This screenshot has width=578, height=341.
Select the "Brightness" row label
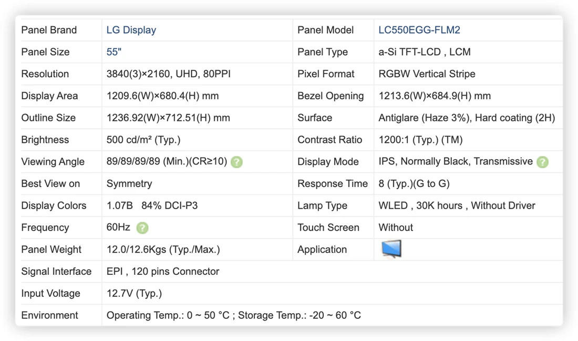[45, 140]
